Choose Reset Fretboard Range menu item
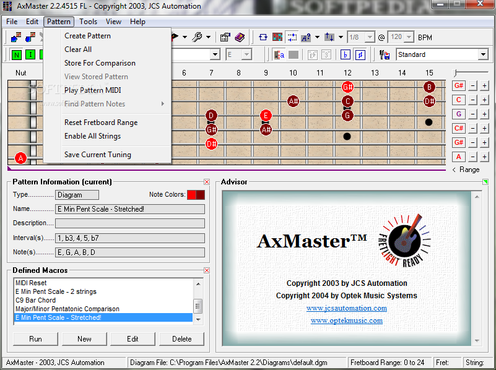 101,123
